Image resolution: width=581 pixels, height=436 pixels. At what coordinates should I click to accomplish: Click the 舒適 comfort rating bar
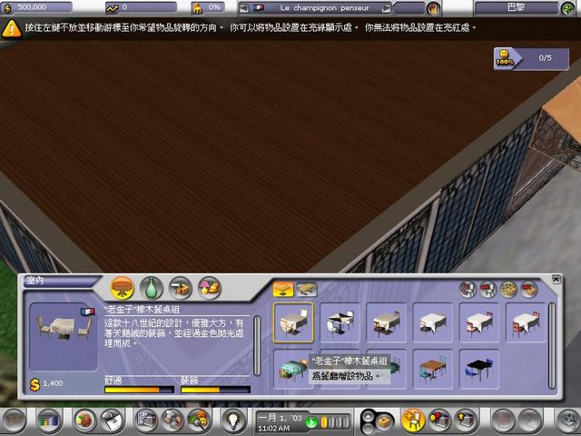click(139, 390)
